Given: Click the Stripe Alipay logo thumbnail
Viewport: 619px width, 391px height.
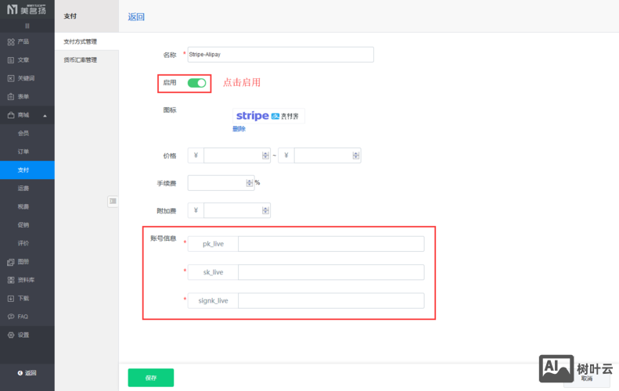Looking at the screenshot, I should pyautogui.click(x=268, y=116).
